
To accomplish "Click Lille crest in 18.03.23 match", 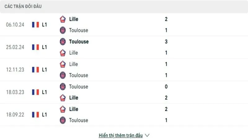I will [x=63, y=98].
